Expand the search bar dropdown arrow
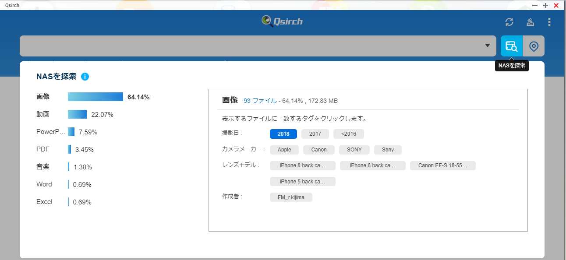Image resolution: width=566 pixels, height=260 pixels. coord(488,46)
